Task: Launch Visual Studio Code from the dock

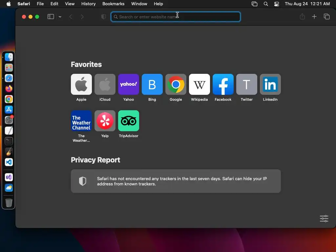Action: pyautogui.click(x=9, y=162)
